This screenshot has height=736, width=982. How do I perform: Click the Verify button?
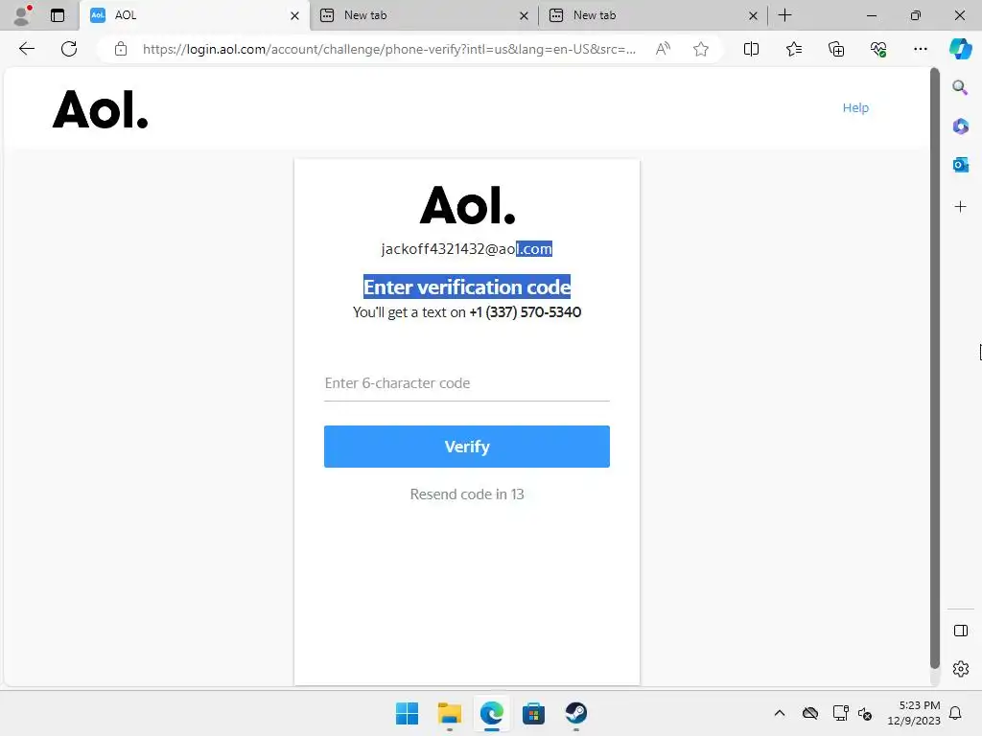(467, 447)
